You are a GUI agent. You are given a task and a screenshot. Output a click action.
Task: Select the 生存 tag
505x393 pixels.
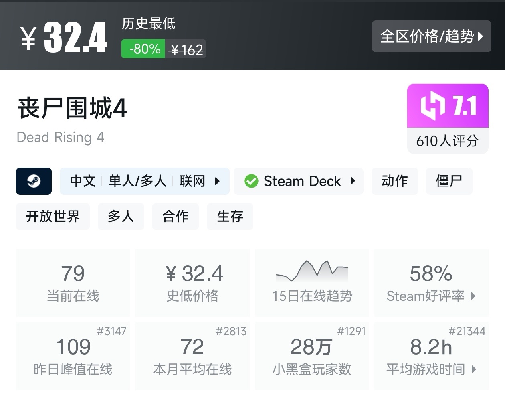click(230, 217)
